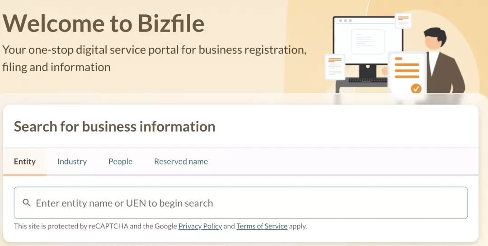Click the computer monitor illustration
Image resolution: width=488 pixels, height=246 pixels.
pyautogui.click(x=368, y=46)
